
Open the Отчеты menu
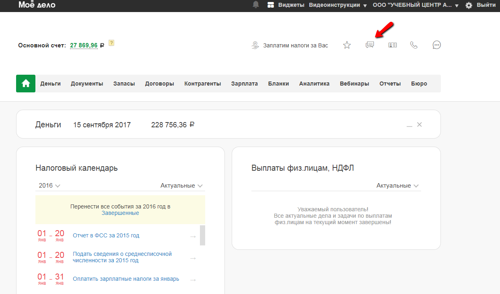(390, 84)
